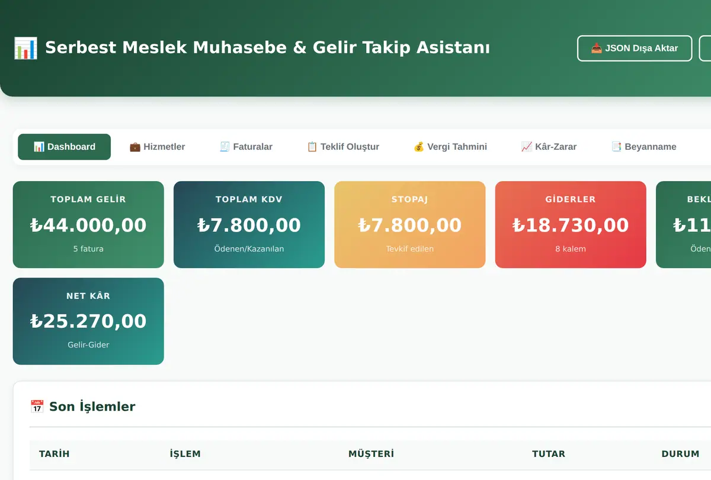
Task: Click the money bag icon on Vergi Tahmini
Action: click(x=419, y=147)
